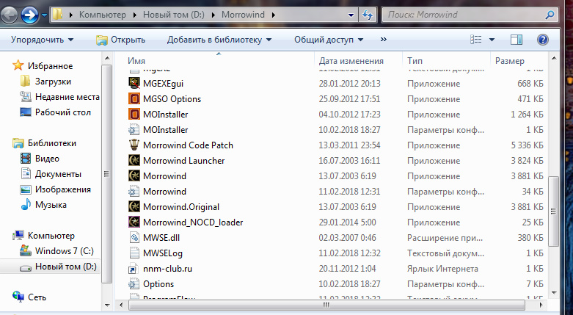Select the MWSELog text file icon

pos(134,253)
